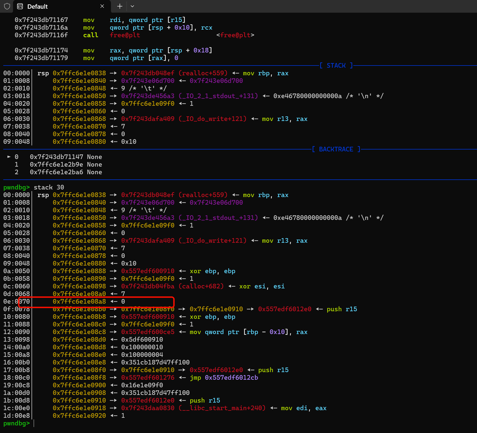Click instruction address 0x7f243db7116f
This screenshot has width=477, height=433.
pyautogui.click(x=41, y=35)
